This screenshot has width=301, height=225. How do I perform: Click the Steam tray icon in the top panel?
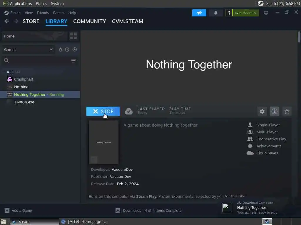click(260, 4)
